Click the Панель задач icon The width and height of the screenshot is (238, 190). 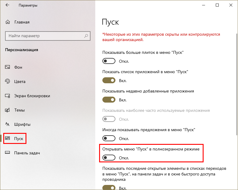[8, 153]
